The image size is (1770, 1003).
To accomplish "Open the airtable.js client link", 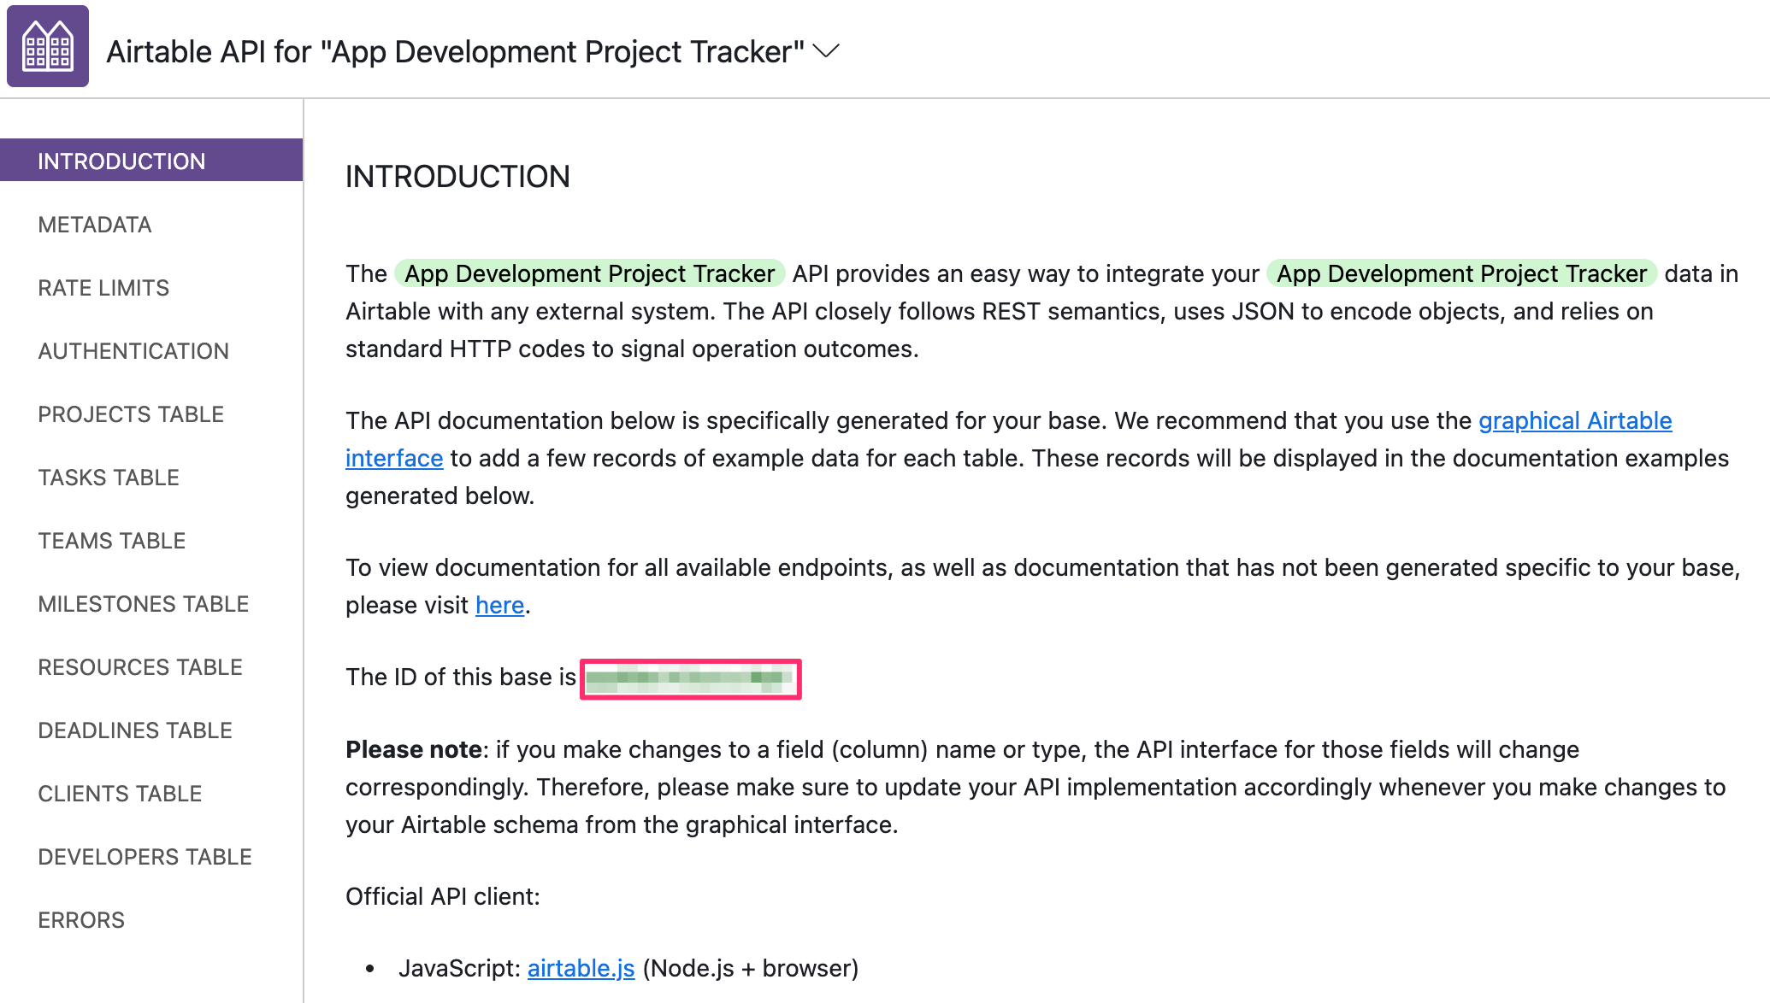I will pos(581,968).
